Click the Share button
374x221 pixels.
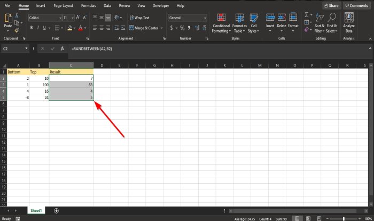click(332, 5)
